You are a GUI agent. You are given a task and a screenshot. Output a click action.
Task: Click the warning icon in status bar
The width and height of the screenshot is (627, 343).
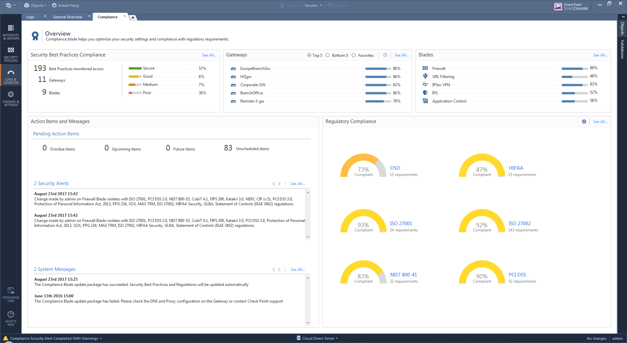6,338
